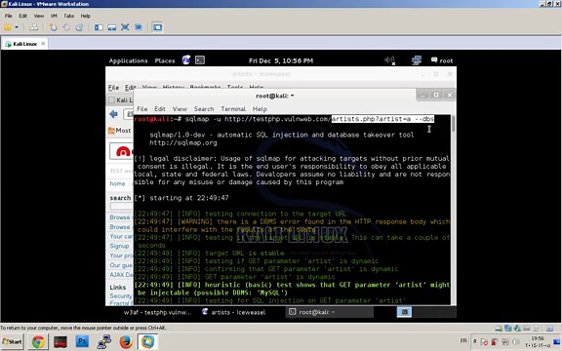Take a snapshot of the virtual machine

[53, 27]
